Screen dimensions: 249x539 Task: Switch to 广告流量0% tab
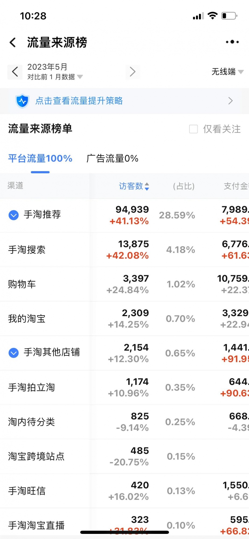112,158
